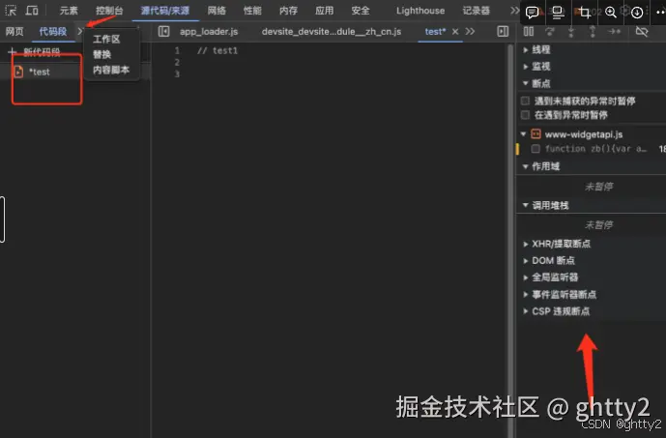Expand the CSP 违规断点 section
666x438 pixels.
click(526, 311)
